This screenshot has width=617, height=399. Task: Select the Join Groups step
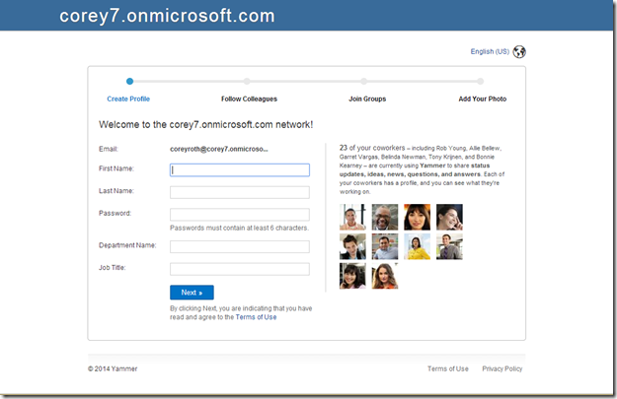pyautogui.click(x=367, y=99)
